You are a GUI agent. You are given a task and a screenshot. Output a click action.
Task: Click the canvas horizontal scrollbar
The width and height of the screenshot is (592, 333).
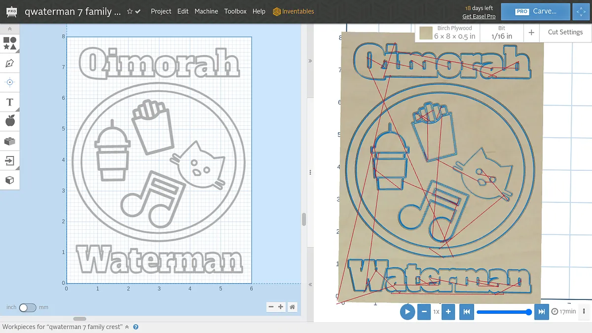pos(79,319)
